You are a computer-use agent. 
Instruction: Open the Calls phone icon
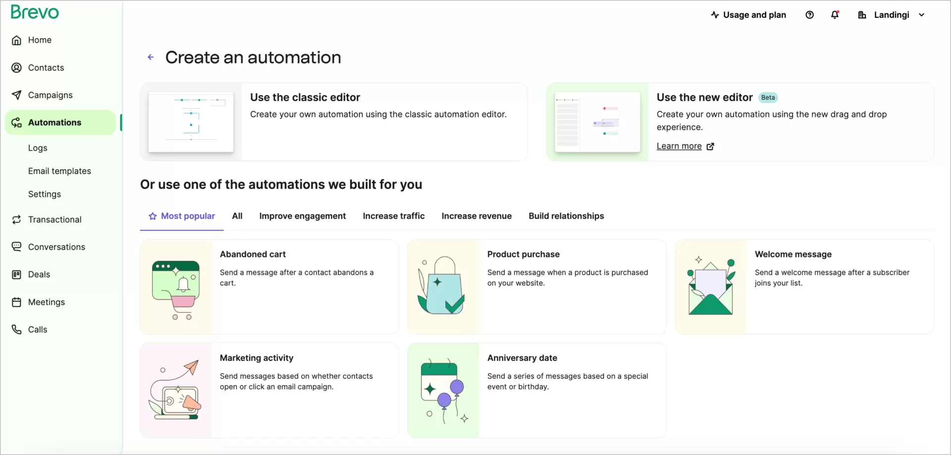(17, 329)
